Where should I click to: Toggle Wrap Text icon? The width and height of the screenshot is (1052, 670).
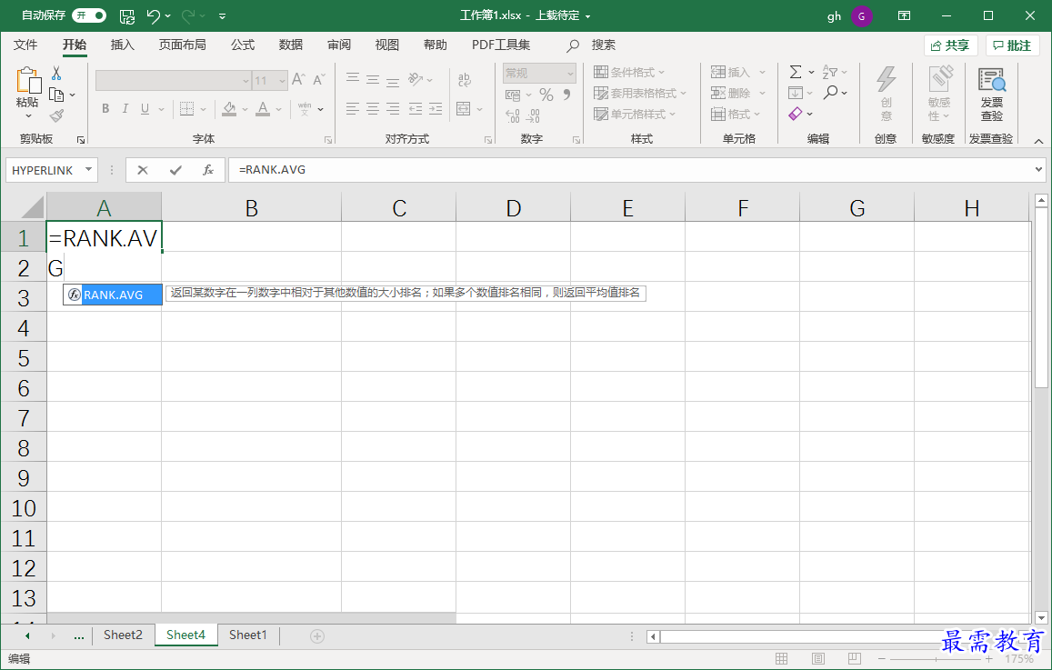[x=464, y=80]
